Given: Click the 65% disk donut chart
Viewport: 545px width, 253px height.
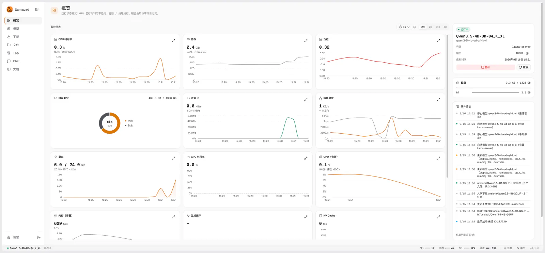Looking at the screenshot, I should pos(110,123).
